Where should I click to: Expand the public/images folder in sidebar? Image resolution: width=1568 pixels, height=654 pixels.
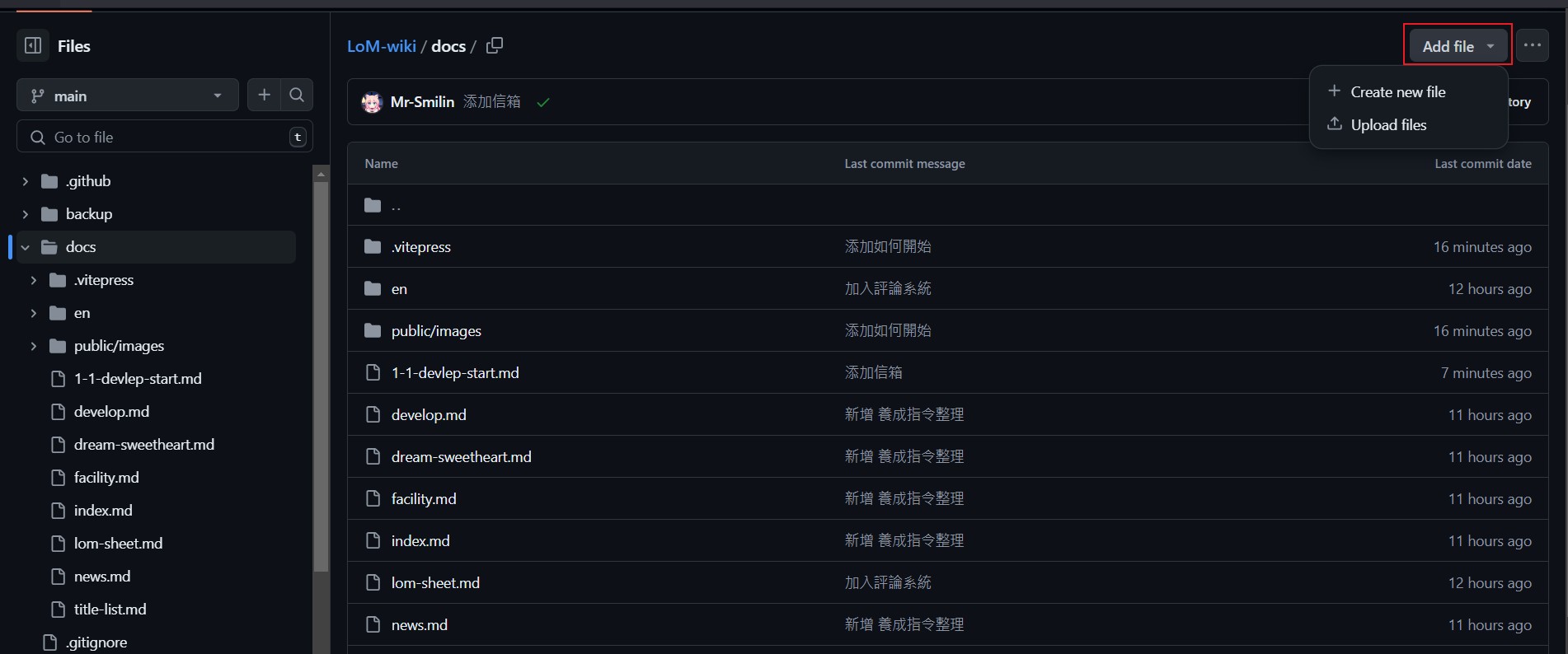34,346
